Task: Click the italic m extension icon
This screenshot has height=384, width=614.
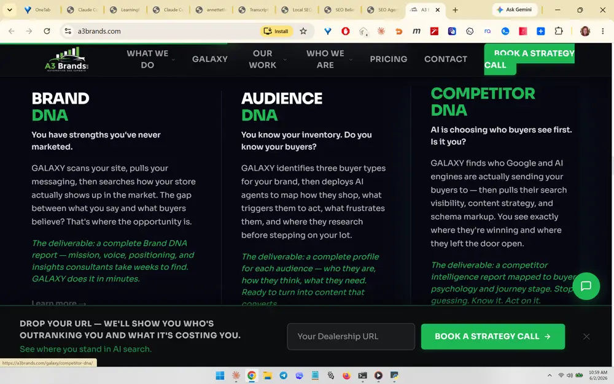Action: pyautogui.click(x=417, y=31)
